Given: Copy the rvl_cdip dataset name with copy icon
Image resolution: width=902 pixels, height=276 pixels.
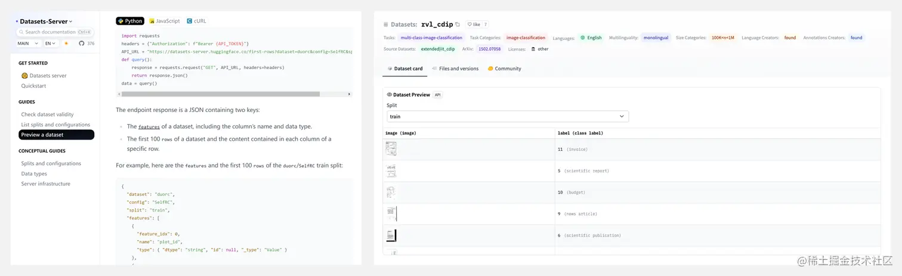Looking at the screenshot, I should point(458,24).
